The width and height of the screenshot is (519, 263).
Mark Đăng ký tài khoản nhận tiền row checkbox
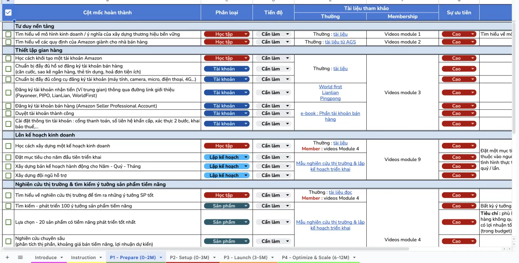point(8,92)
